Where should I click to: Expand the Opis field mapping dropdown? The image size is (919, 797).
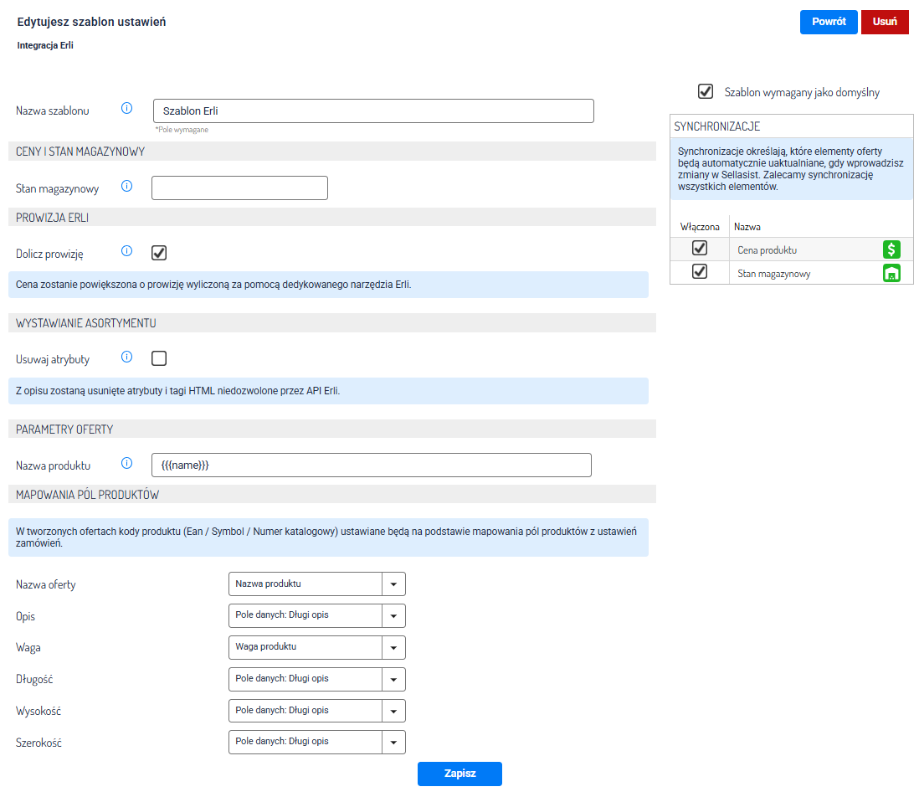pos(316,615)
